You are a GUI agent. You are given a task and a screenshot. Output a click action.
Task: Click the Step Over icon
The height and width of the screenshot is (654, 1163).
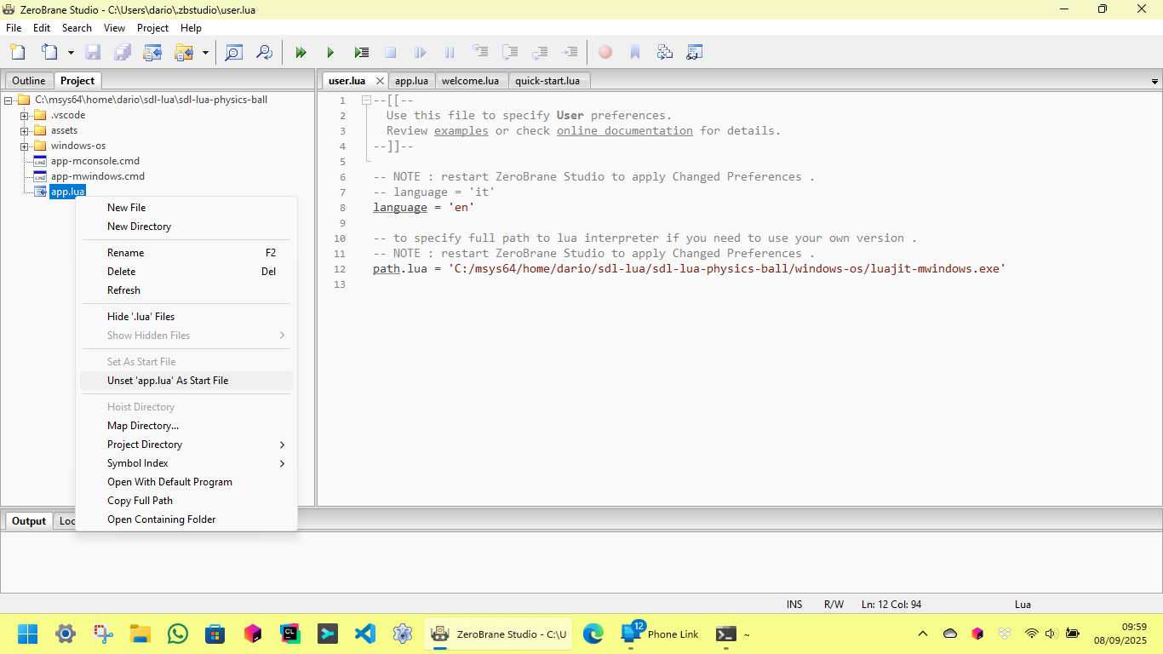pyautogui.click(x=510, y=52)
